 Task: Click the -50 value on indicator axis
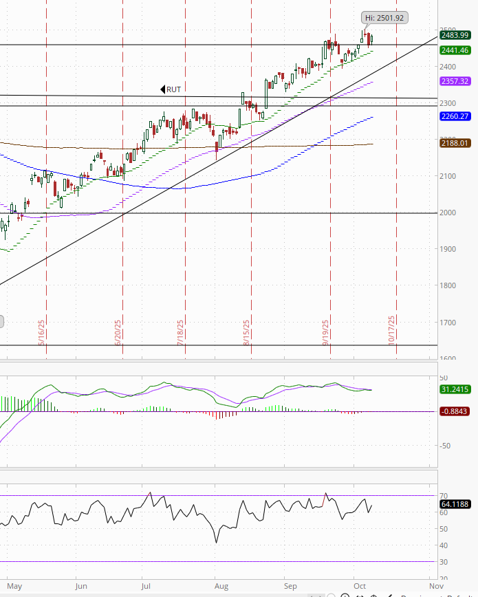click(x=445, y=446)
